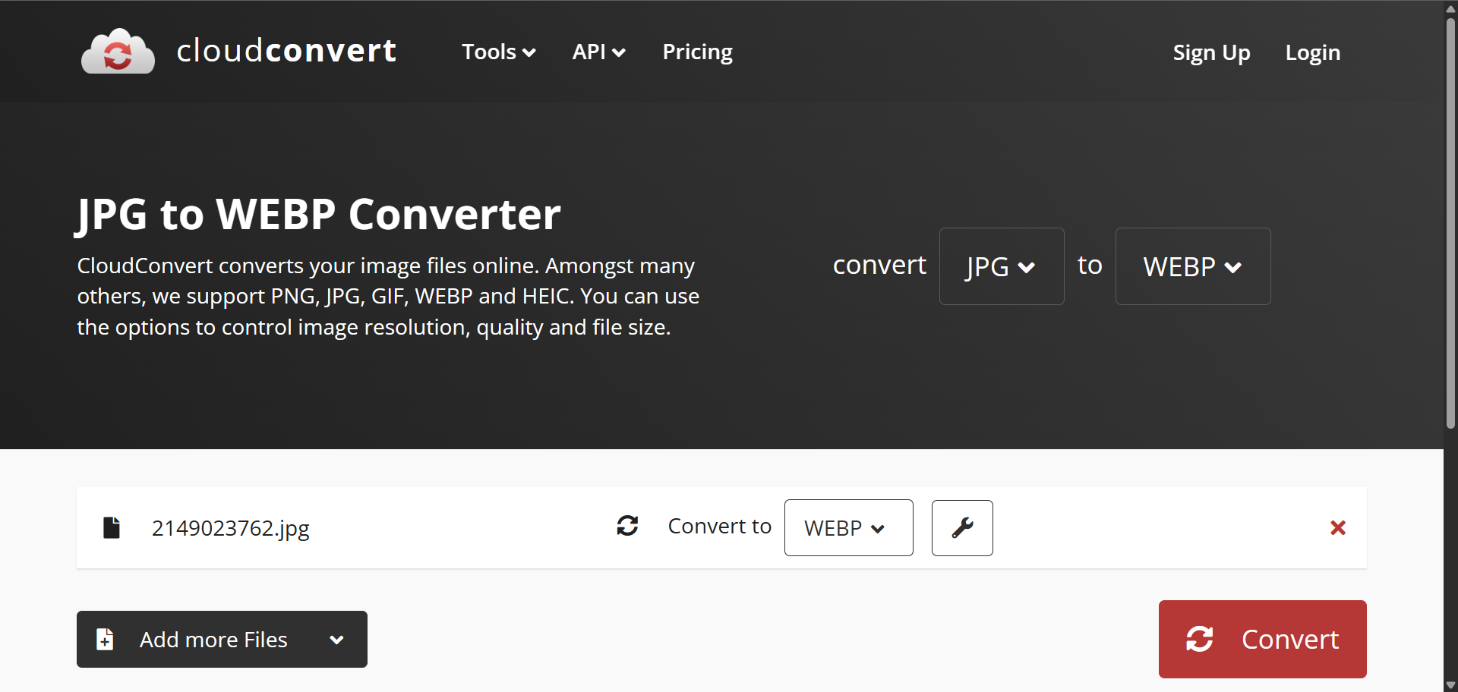The width and height of the screenshot is (1458, 692).
Task: Expand the WEBP target format dropdown in header
Action: [x=1192, y=266]
